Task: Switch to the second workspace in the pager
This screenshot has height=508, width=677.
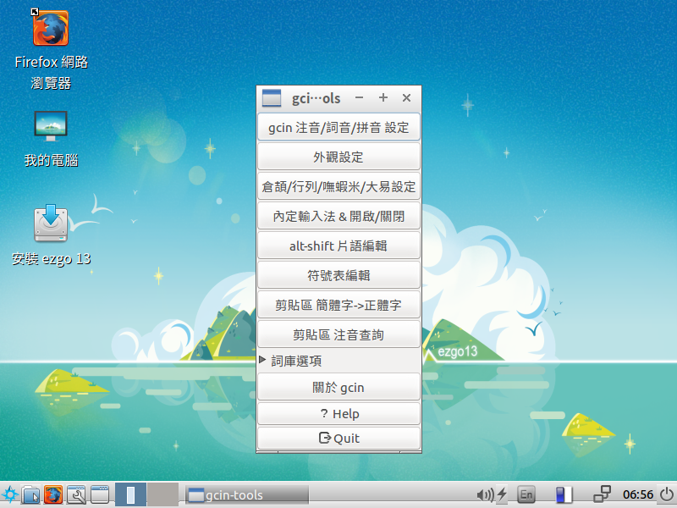Action: 162,494
